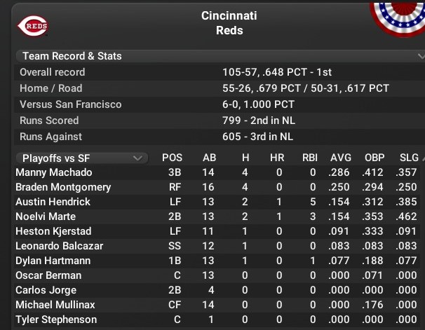Sort by the AB column header

(x=209, y=158)
